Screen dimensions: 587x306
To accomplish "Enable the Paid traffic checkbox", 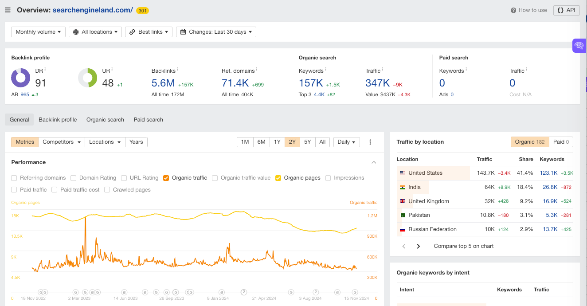I will pyautogui.click(x=14, y=190).
